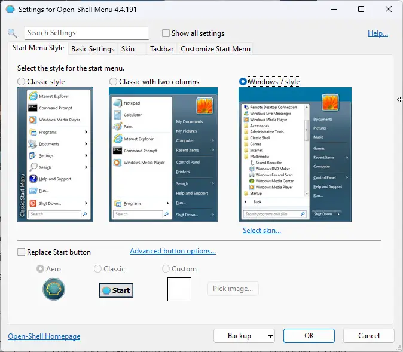
Task: Click the Search Settings input field
Action: coord(87,33)
